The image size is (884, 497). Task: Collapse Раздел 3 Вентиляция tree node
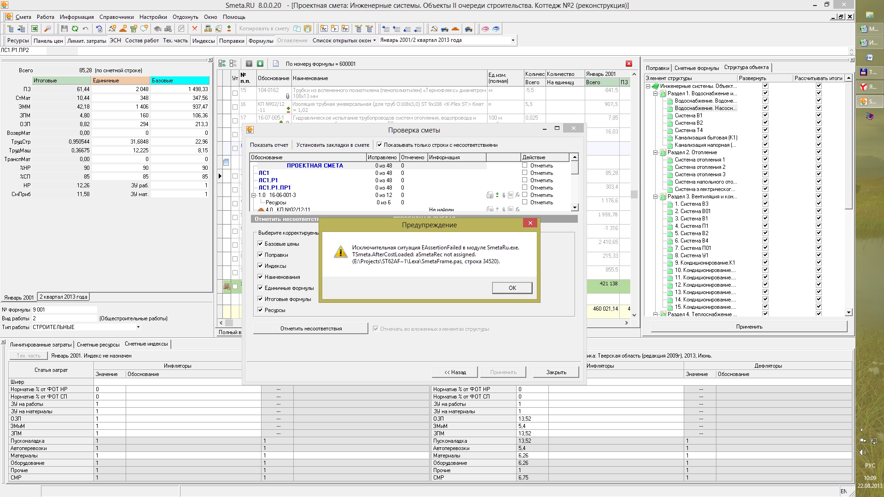click(656, 196)
